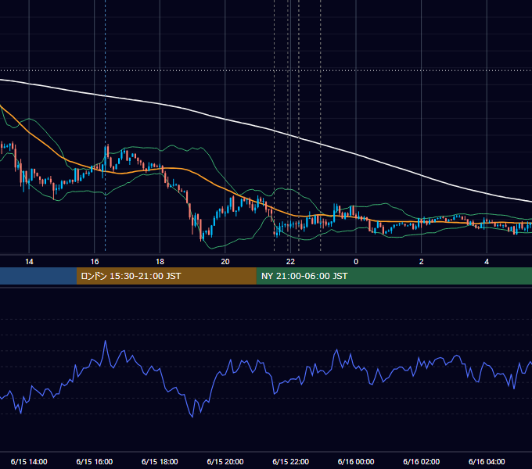Image resolution: width=532 pixels, height=469 pixels.
Task: Click the 6/16 04:00 date label
Action: [487, 461]
